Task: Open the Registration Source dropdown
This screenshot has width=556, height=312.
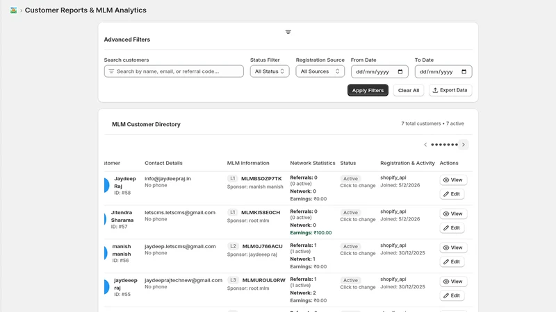Action: [320, 71]
